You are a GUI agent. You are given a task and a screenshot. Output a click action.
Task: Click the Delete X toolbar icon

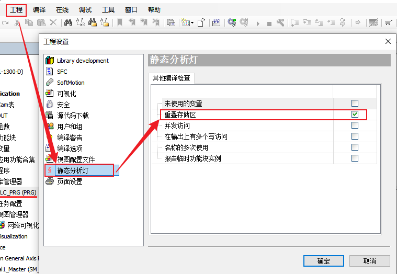(x=53, y=22)
